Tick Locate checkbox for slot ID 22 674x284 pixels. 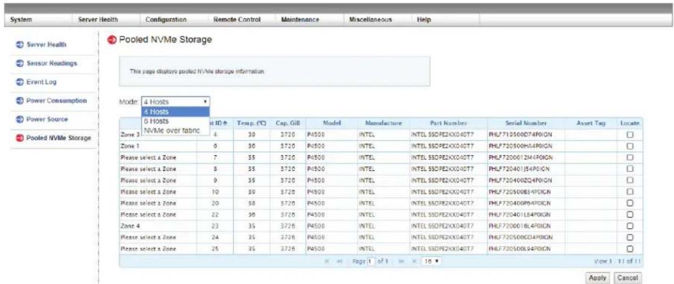click(630, 215)
